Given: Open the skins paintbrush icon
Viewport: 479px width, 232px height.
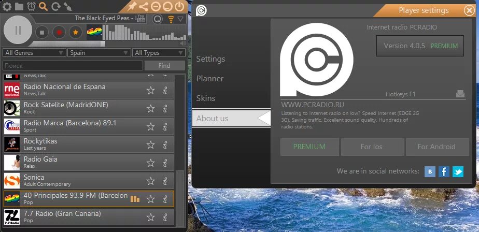Looking at the screenshot, I should [x=67, y=6].
